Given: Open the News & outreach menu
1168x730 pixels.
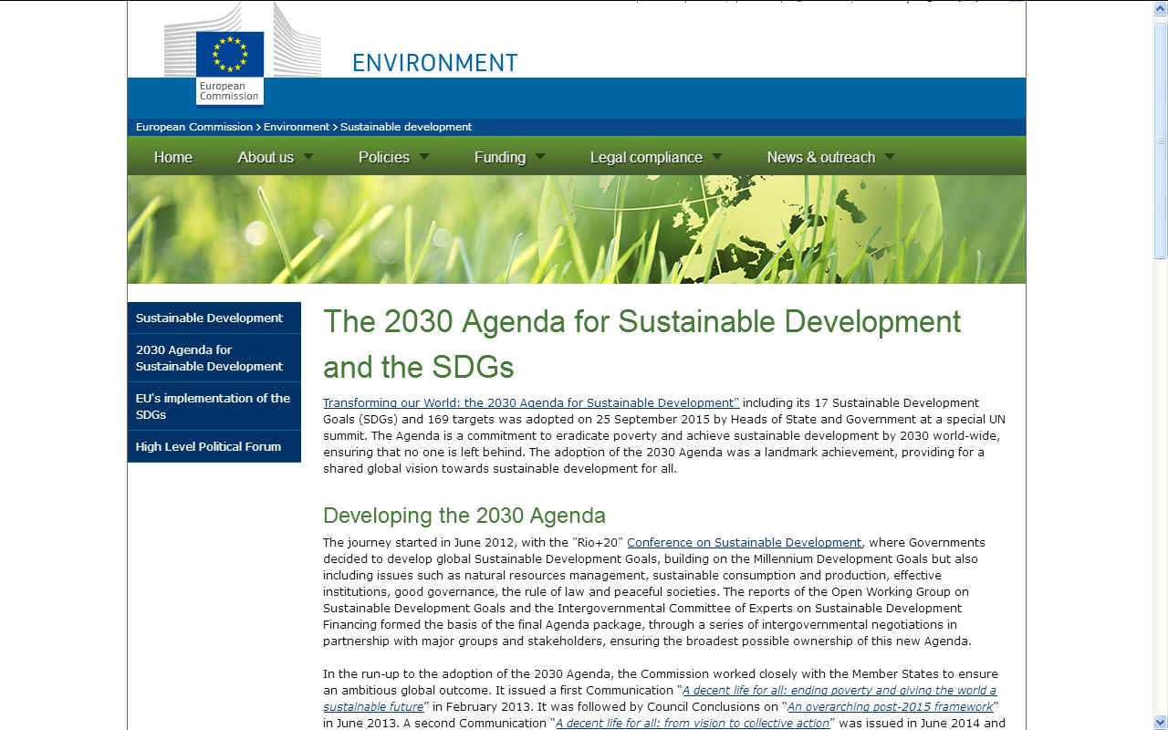Looking at the screenshot, I should (x=821, y=157).
